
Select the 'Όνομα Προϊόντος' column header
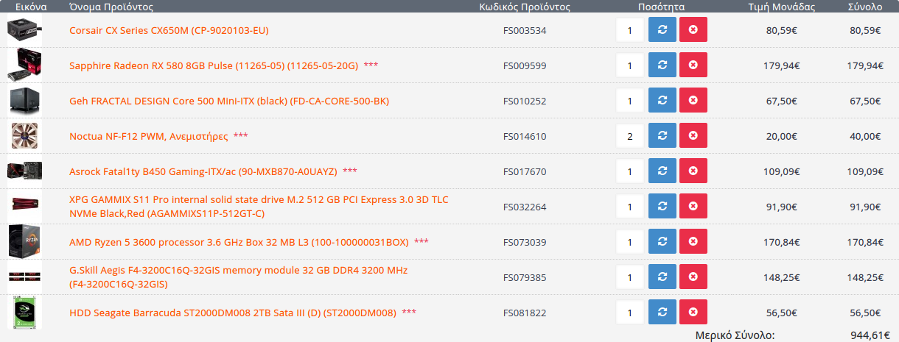[111, 7]
